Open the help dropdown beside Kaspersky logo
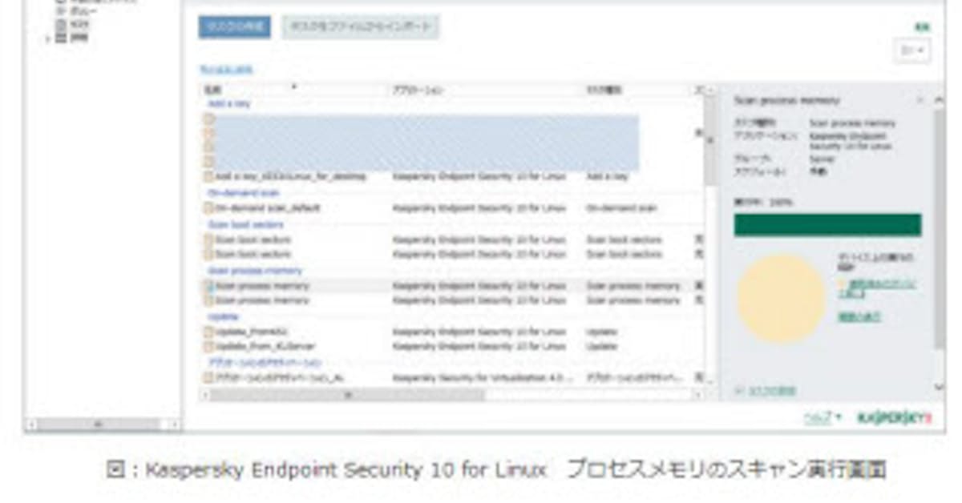Image resolution: width=962 pixels, height=503 pixels. coord(823,417)
